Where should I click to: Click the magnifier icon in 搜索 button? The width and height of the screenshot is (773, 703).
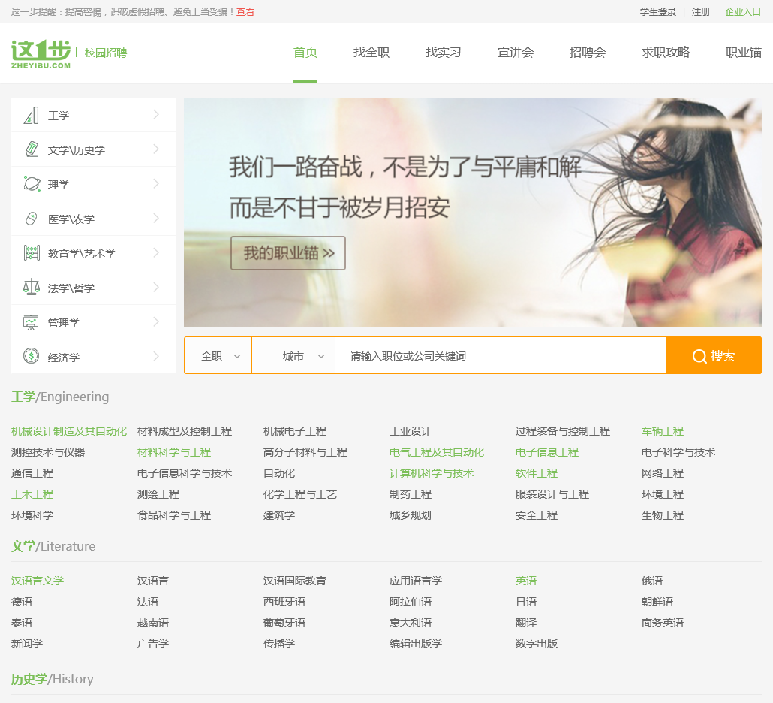699,356
